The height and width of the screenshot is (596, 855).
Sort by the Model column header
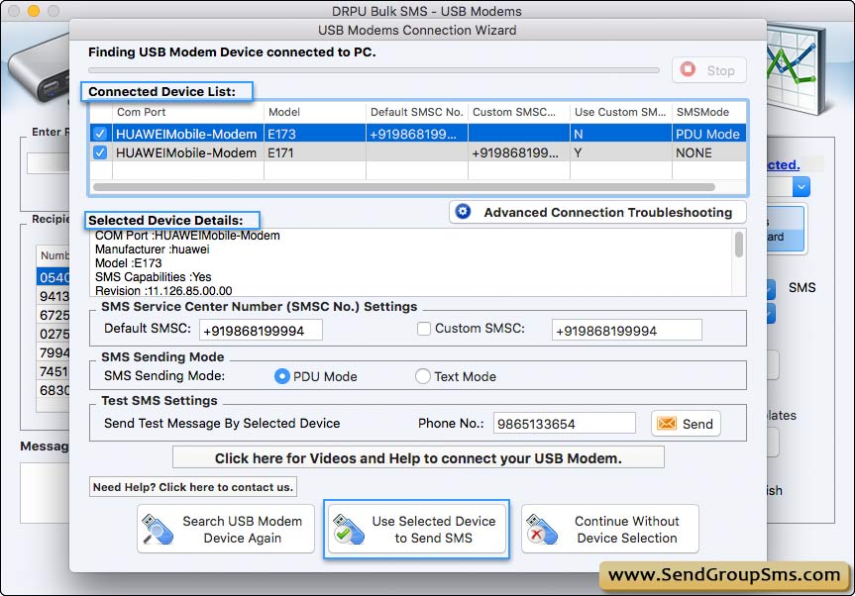[315, 112]
